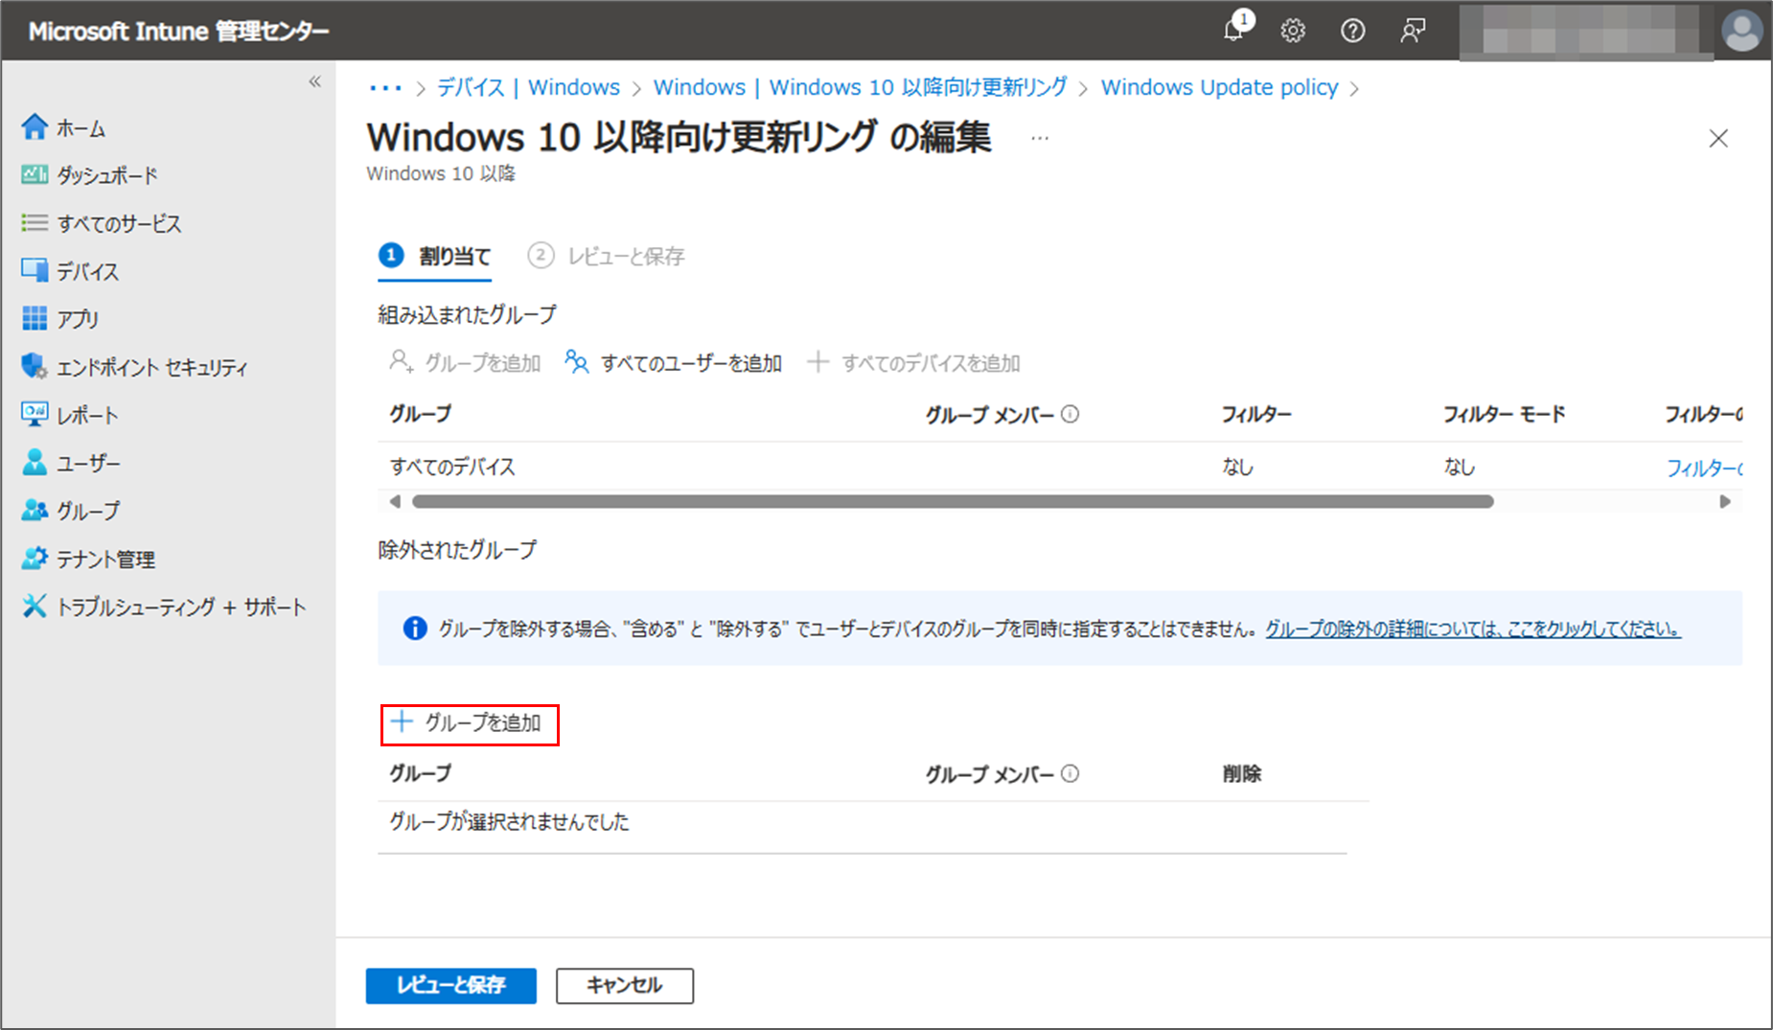Go to Windows 10 以降向け更新リング breadcrumb
The image size is (1773, 1030).
pos(860,87)
